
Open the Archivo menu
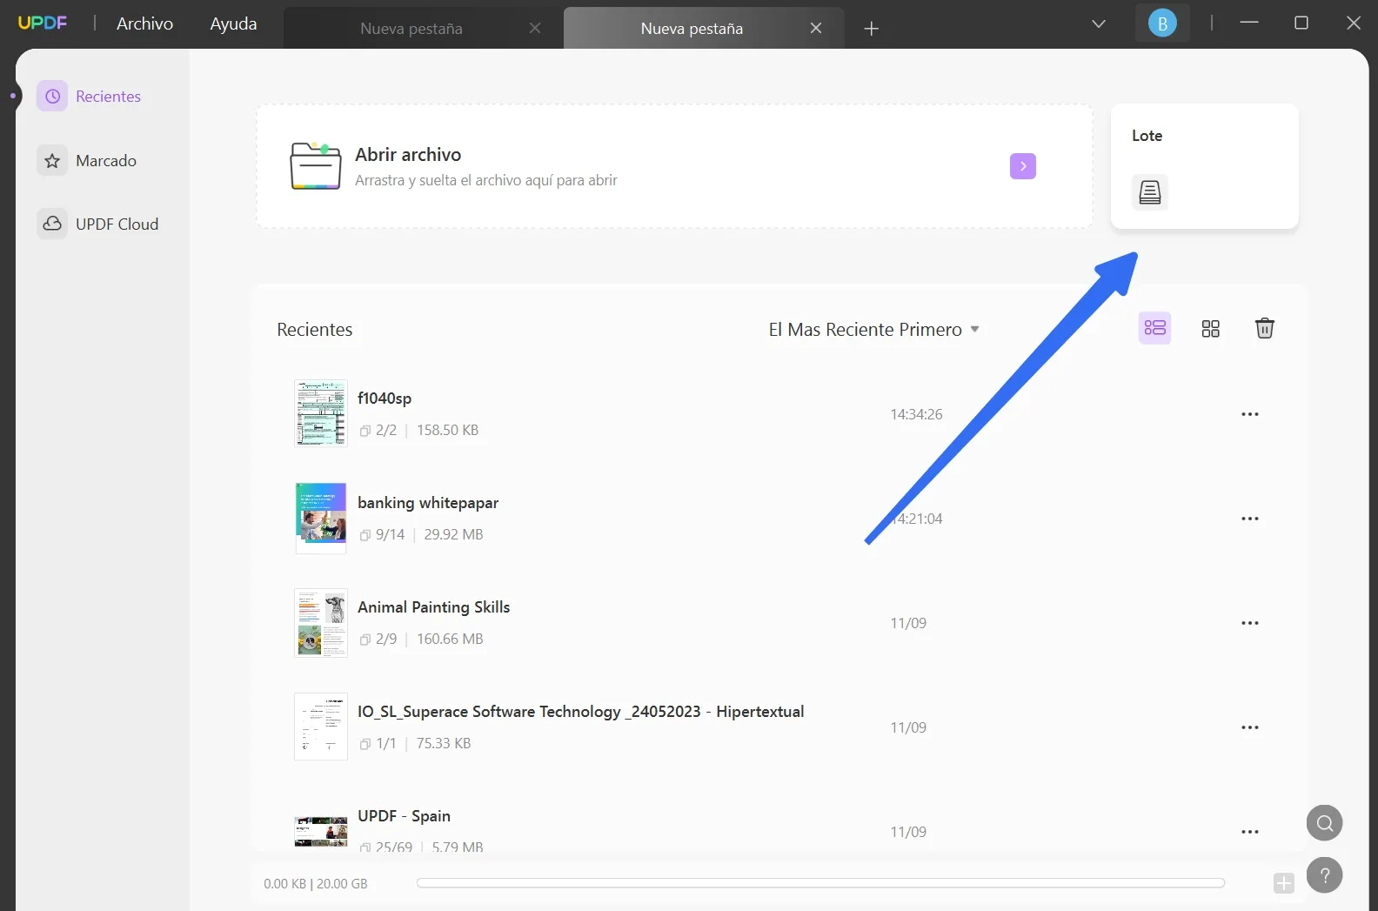[144, 23]
